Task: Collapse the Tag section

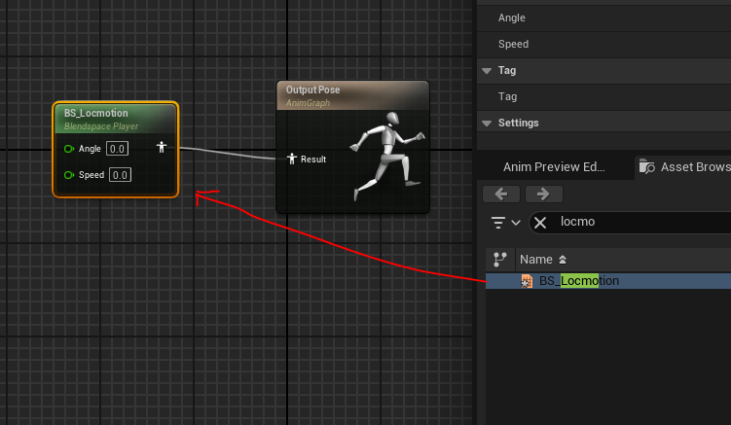Action: pyautogui.click(x=487, y=71)
